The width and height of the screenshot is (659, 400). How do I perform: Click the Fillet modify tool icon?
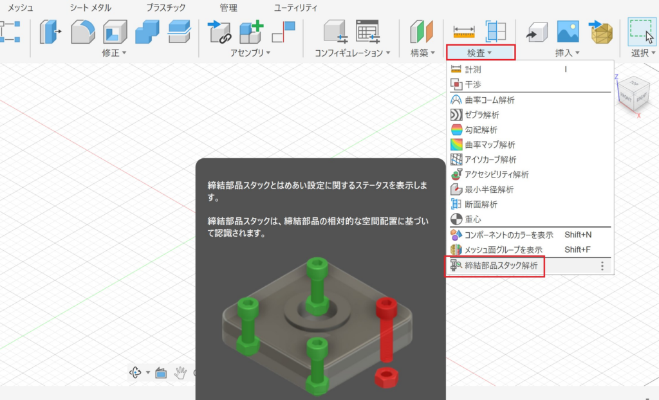pos(82,31)
